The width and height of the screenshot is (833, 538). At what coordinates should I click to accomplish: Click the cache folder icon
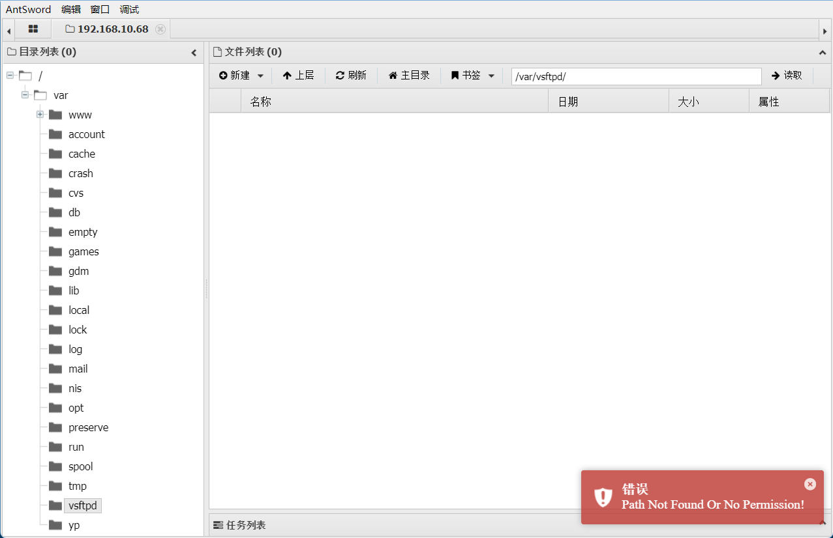pyautogui.click(x=55, y=154)
